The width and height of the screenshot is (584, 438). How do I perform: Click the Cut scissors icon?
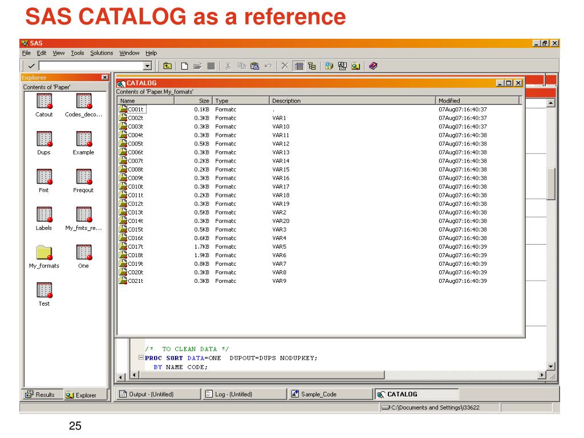[x=228, y=66]
